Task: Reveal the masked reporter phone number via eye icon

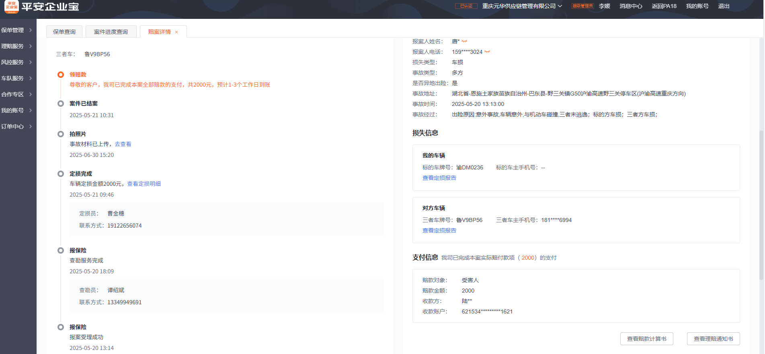Action: 487,52
